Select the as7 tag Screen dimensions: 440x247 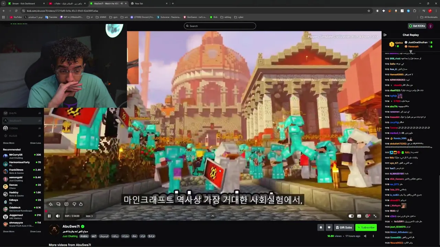(x=94, y=236)
